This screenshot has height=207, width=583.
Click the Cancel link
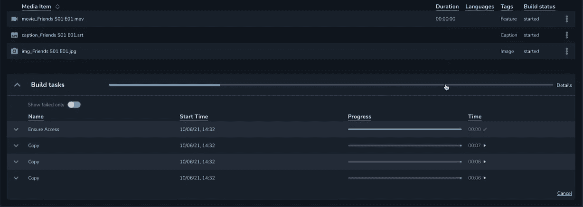click(564, 193)
